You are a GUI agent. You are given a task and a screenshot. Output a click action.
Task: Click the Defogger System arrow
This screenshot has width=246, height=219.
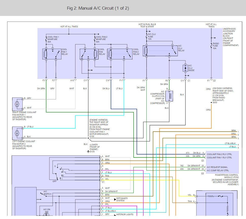(x=115, y=200)
